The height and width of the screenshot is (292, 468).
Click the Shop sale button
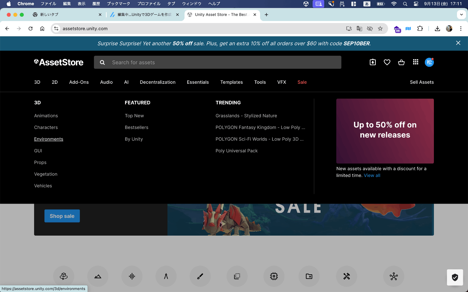tap(62, 216)
